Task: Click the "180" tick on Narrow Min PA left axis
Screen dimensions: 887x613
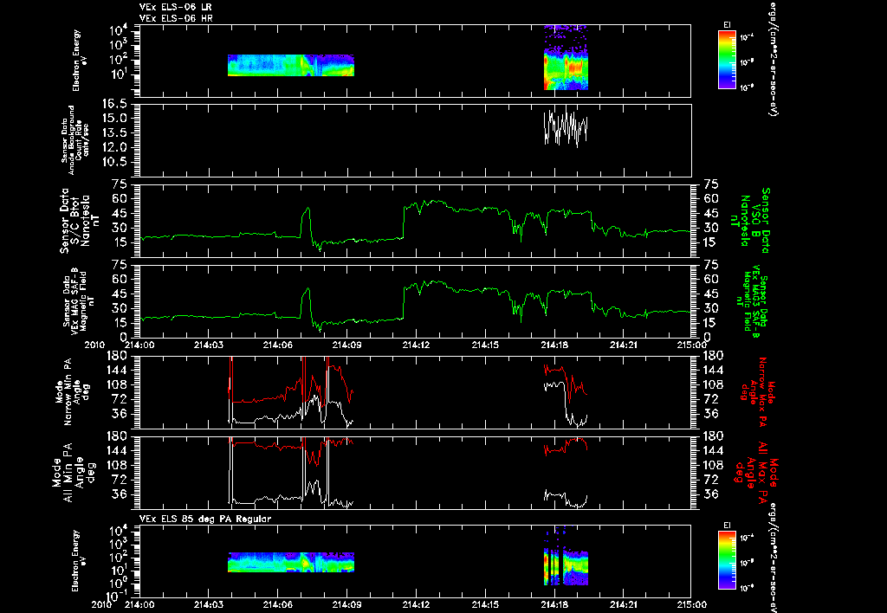Action: click(x=117, y=356)
